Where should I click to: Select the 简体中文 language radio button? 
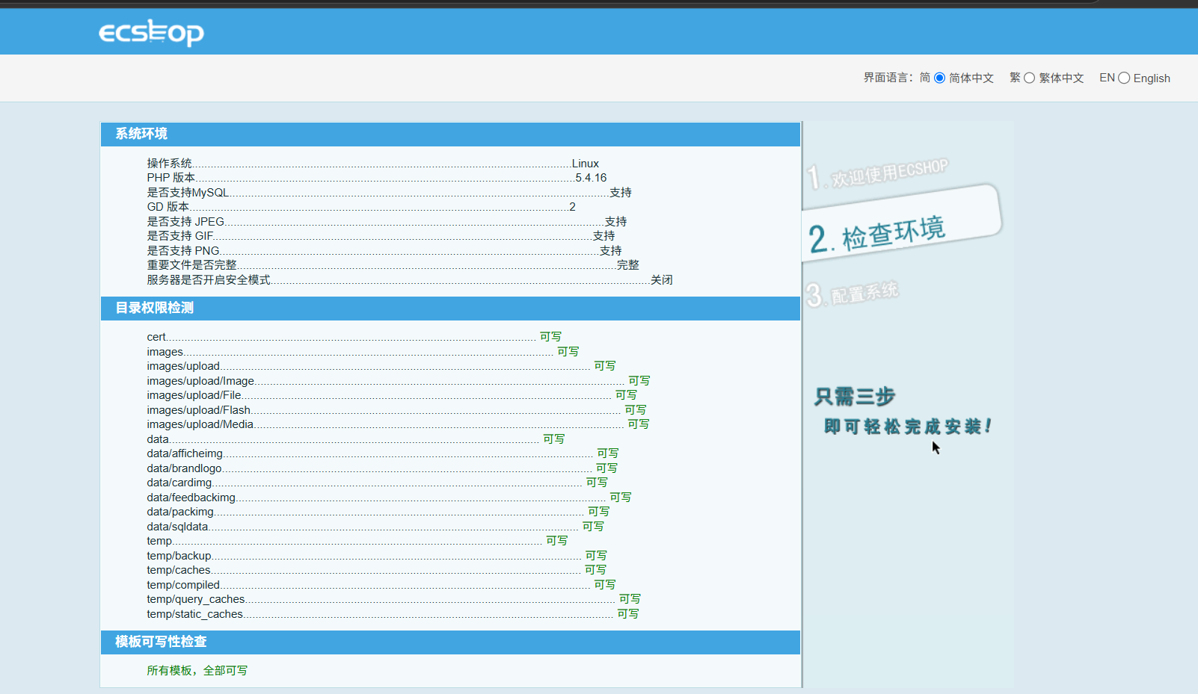click(x=940, y=78)
